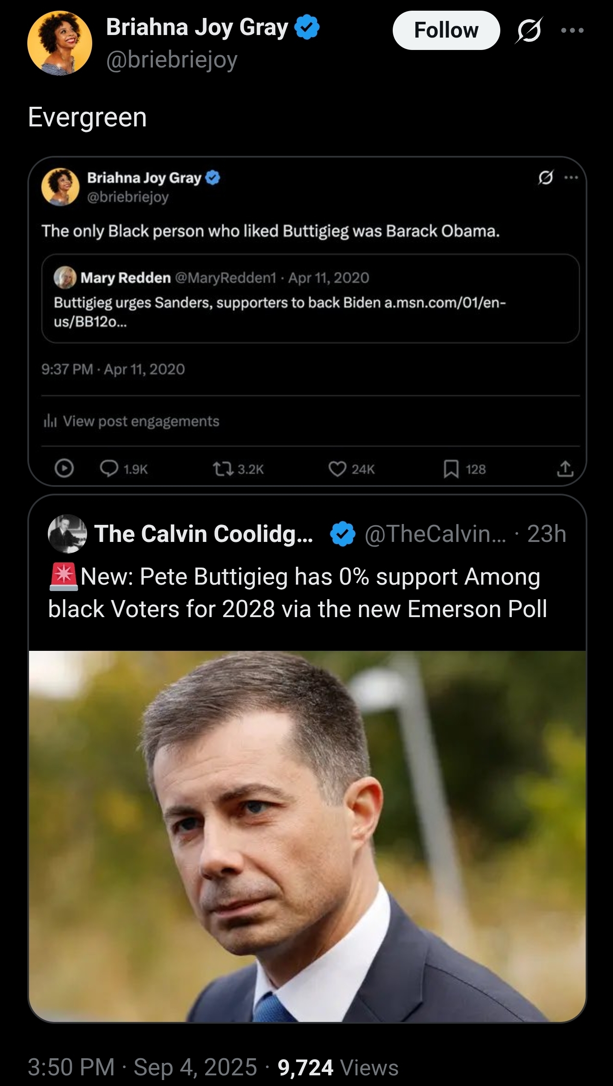Open the quoted 2020 post's more options menu

tap(571, 178)
